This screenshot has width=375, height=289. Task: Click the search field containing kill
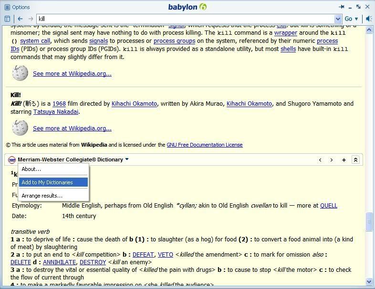pyautogui.click(x=186, y=19)
